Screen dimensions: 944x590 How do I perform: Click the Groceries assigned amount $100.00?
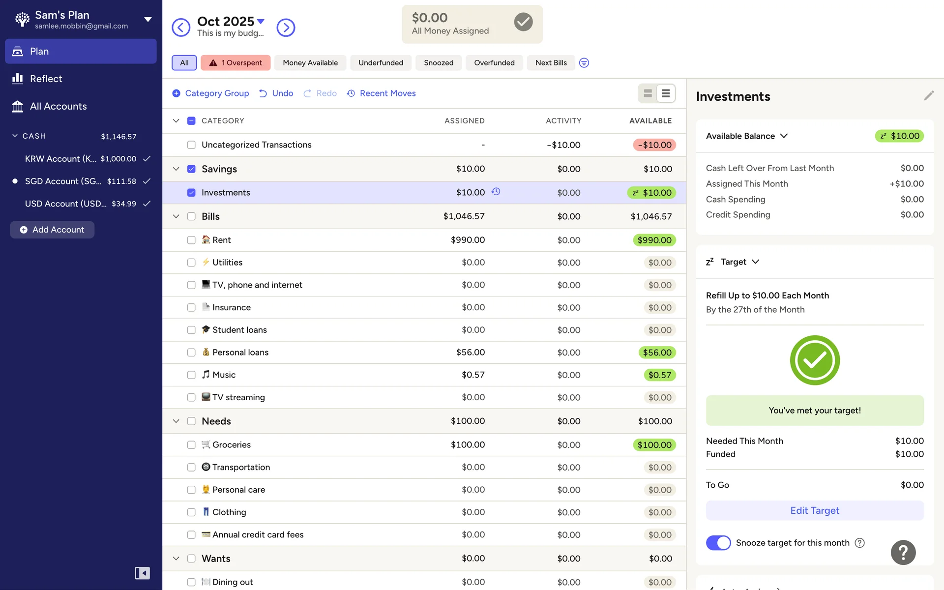pos(467,445)
